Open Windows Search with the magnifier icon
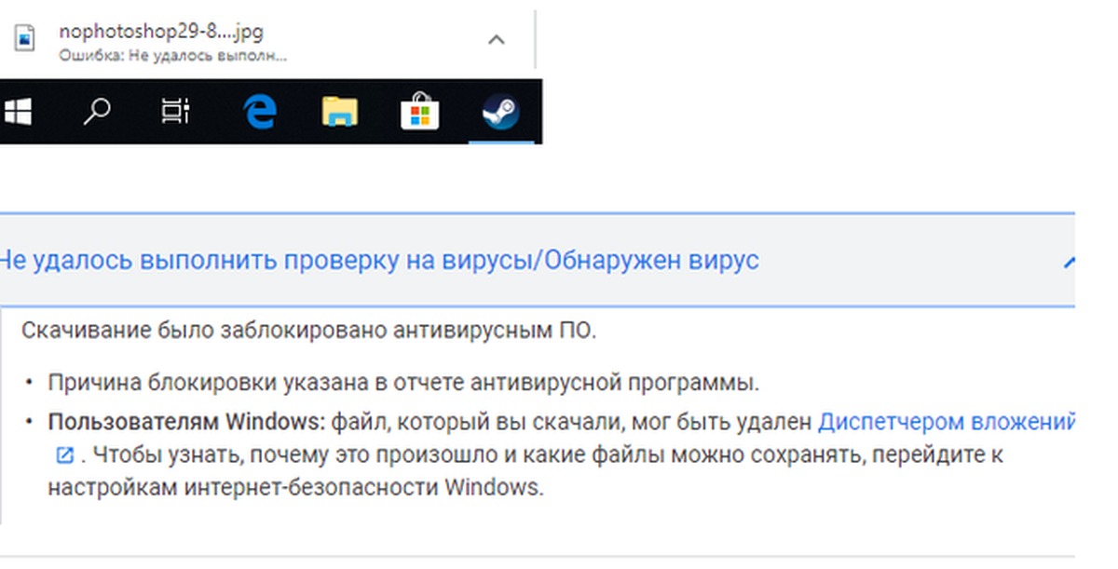Viewport: 1118px width, 569px height. click(x=94, y=113)
